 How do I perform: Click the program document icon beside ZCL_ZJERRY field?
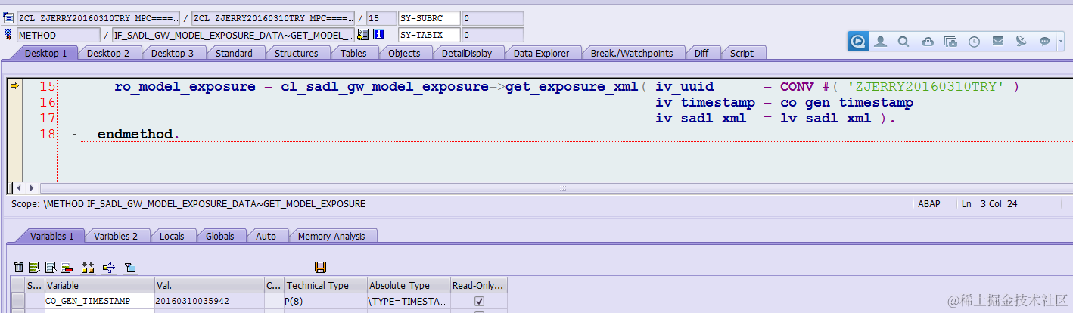(8, 18)
